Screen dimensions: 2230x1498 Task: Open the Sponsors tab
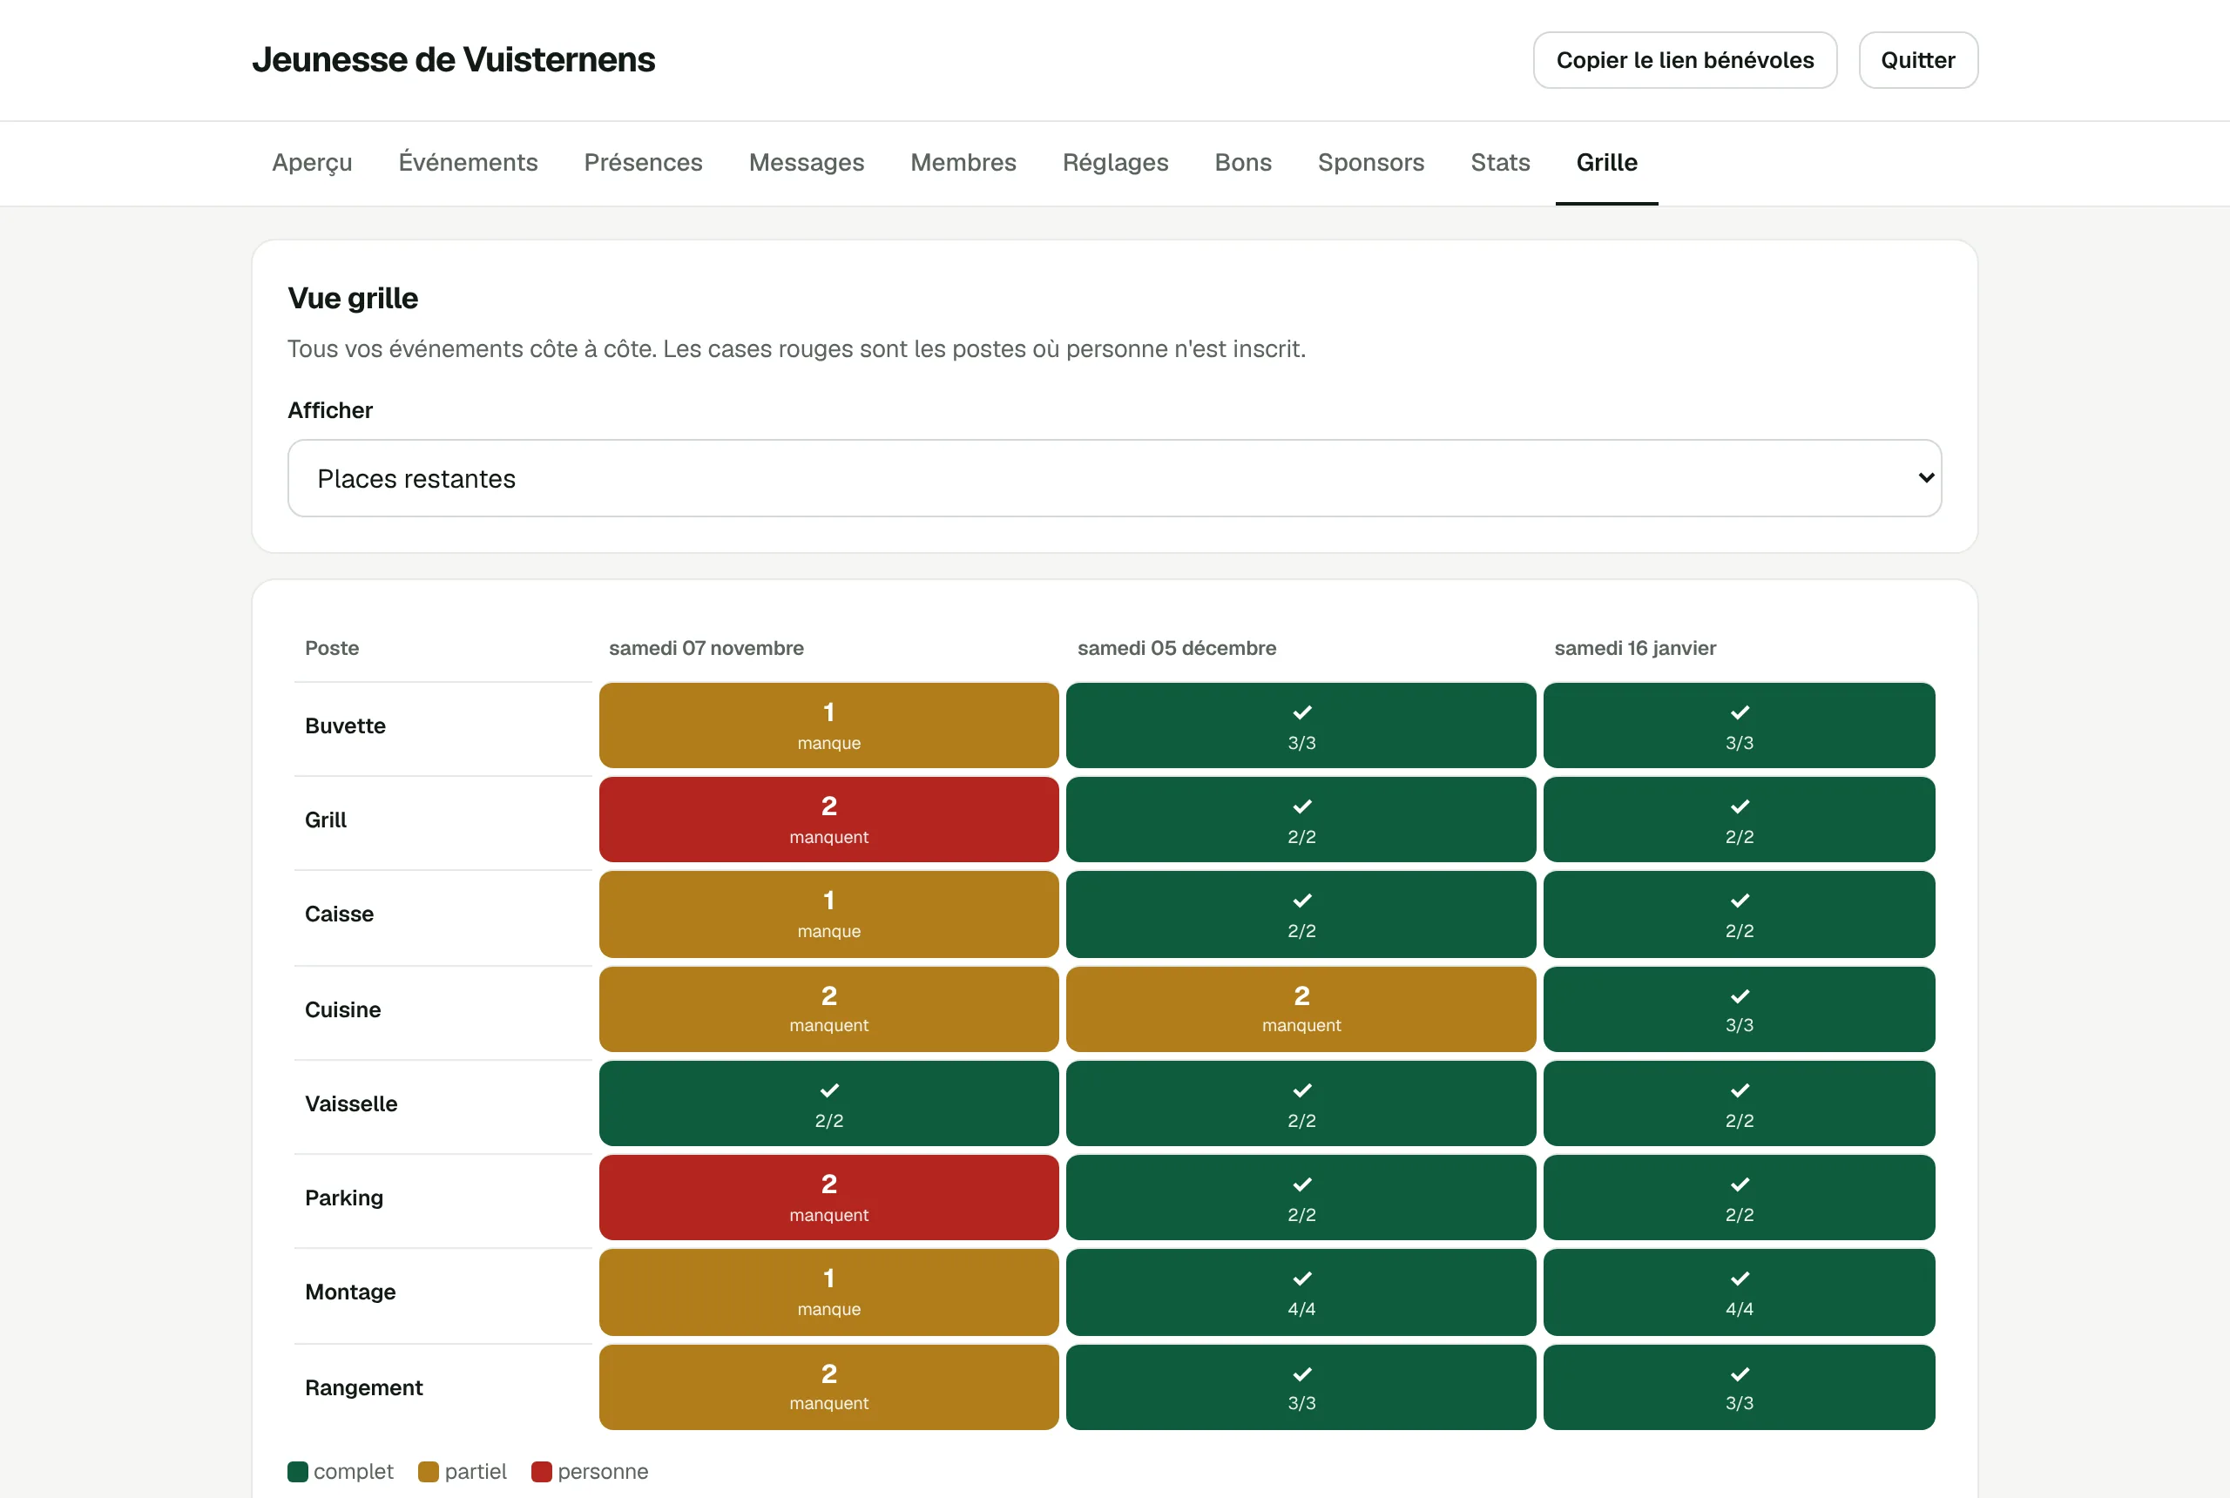[1371, 162]
